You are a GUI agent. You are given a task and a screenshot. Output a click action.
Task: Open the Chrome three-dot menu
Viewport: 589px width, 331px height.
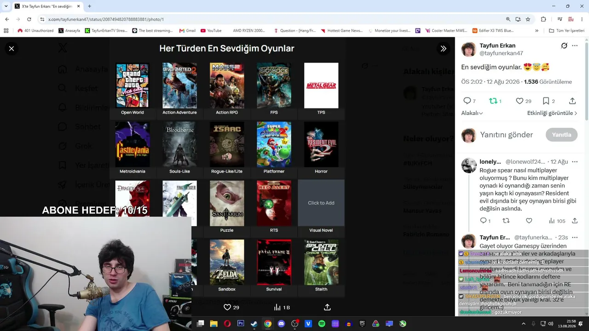582,19
